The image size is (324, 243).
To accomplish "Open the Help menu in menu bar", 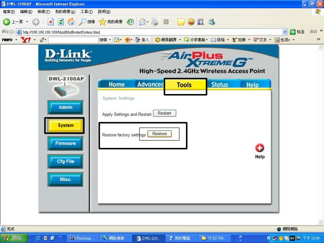I will (x=104, y=12).
